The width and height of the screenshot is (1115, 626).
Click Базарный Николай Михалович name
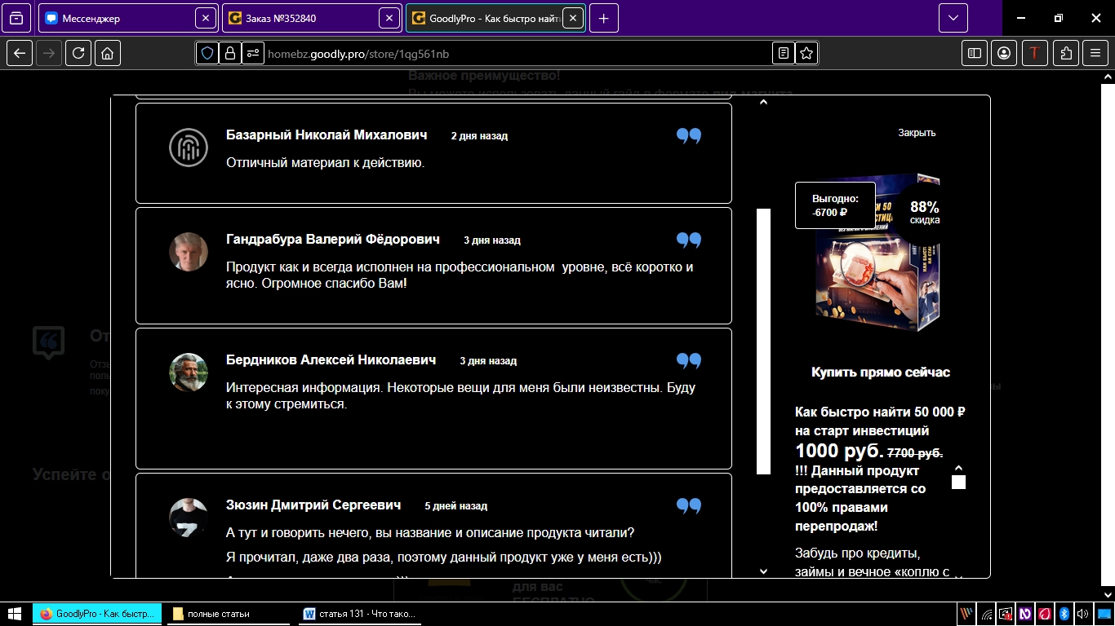click(x=327, y=135)
